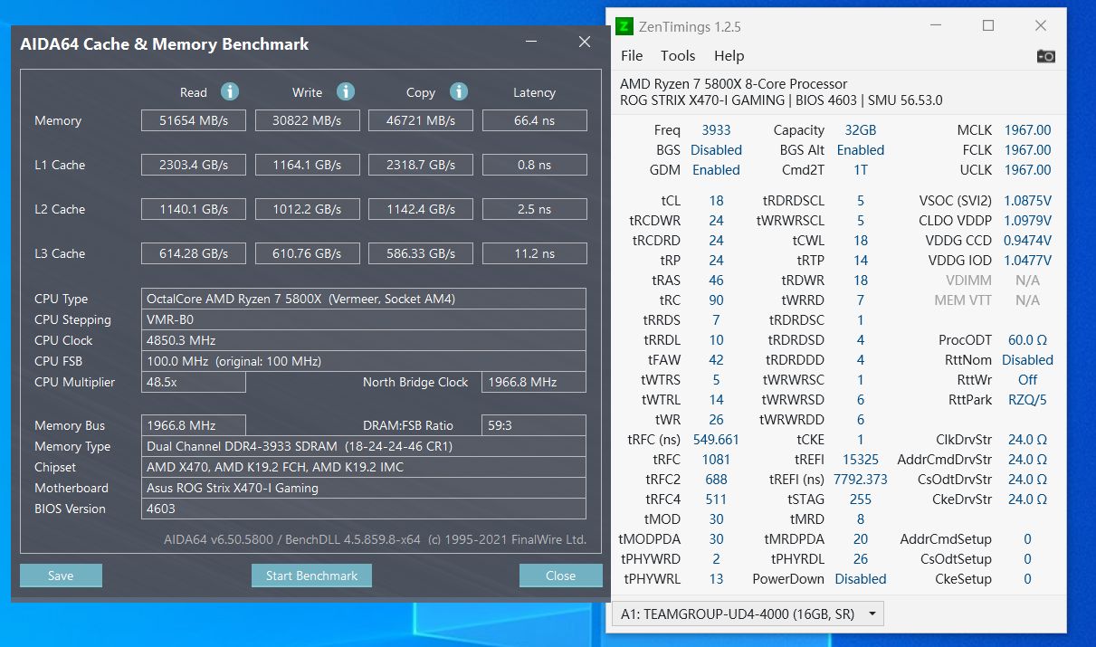This screenshot has width=1096, height=647.
Task: Open the File menu in ZenTimings
Action: (631, 55)
